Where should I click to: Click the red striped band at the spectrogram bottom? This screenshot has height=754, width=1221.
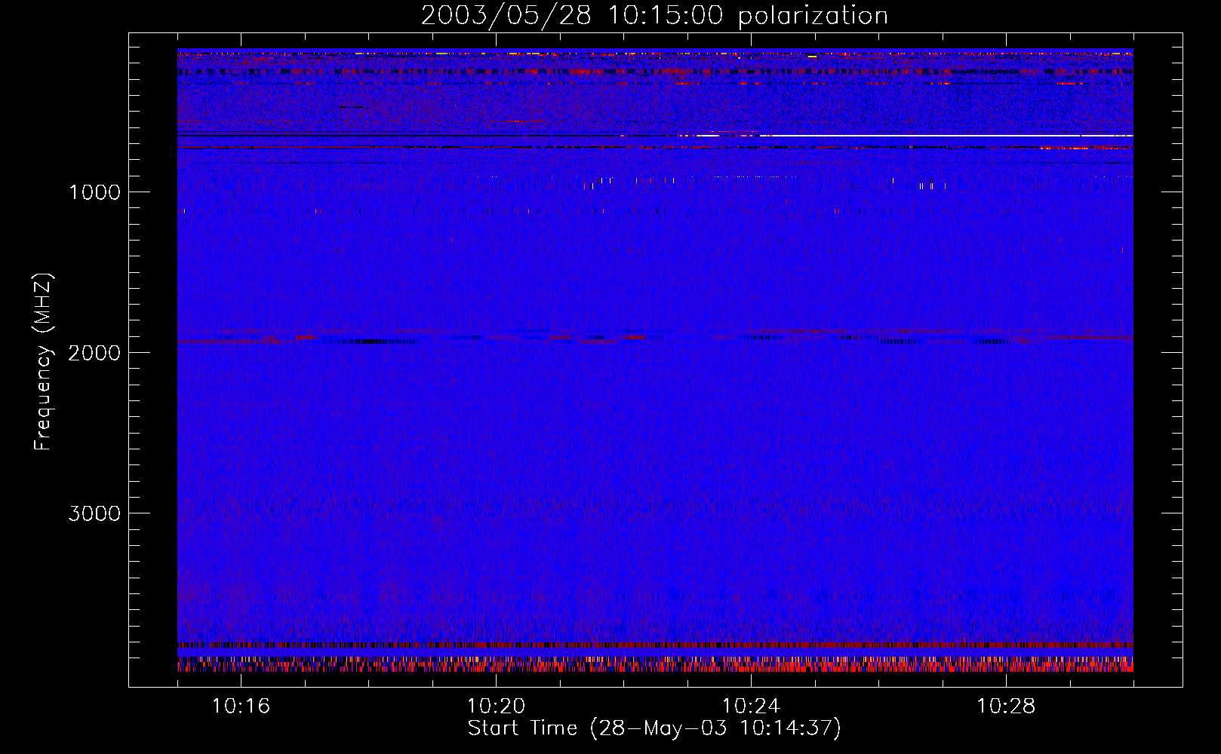coord(655,667)
